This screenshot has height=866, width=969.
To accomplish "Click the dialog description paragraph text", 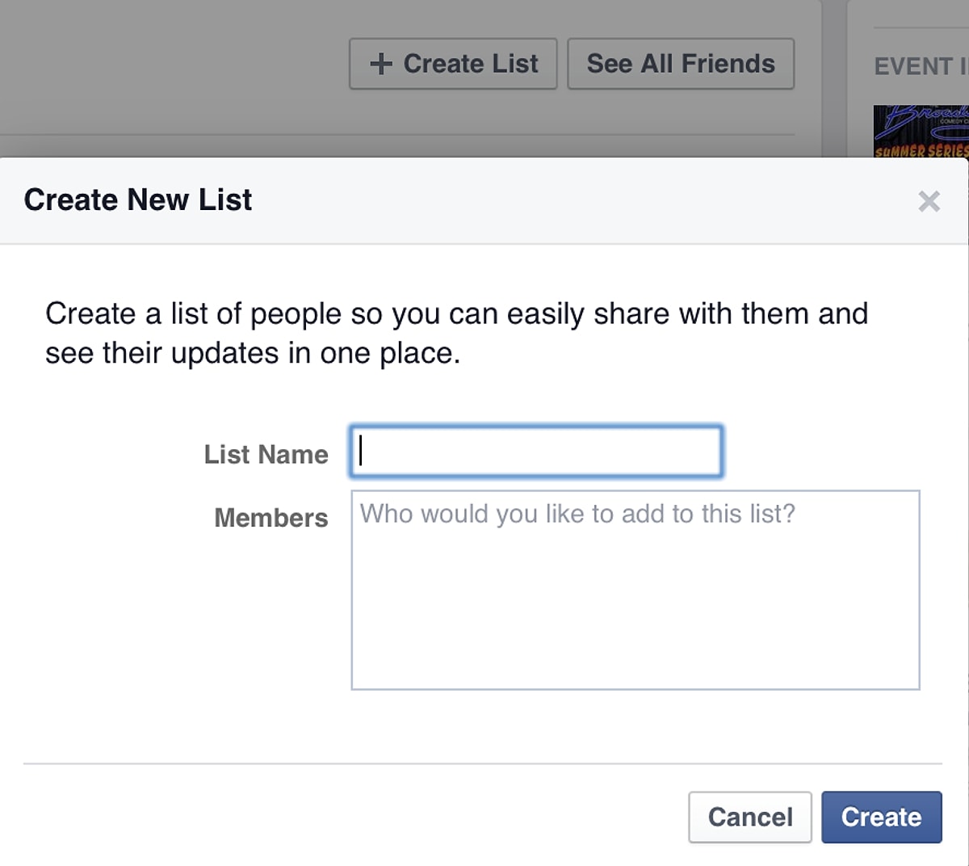I will 456,333.
